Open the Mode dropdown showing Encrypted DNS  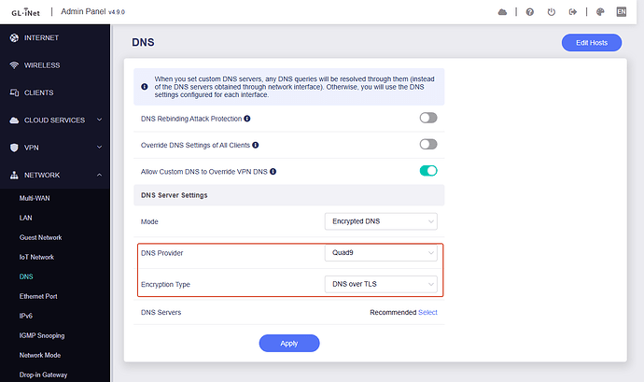pos(381,221)
